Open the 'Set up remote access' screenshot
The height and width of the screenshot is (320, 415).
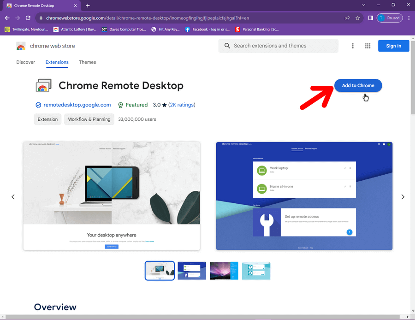[x=304, y=196]
